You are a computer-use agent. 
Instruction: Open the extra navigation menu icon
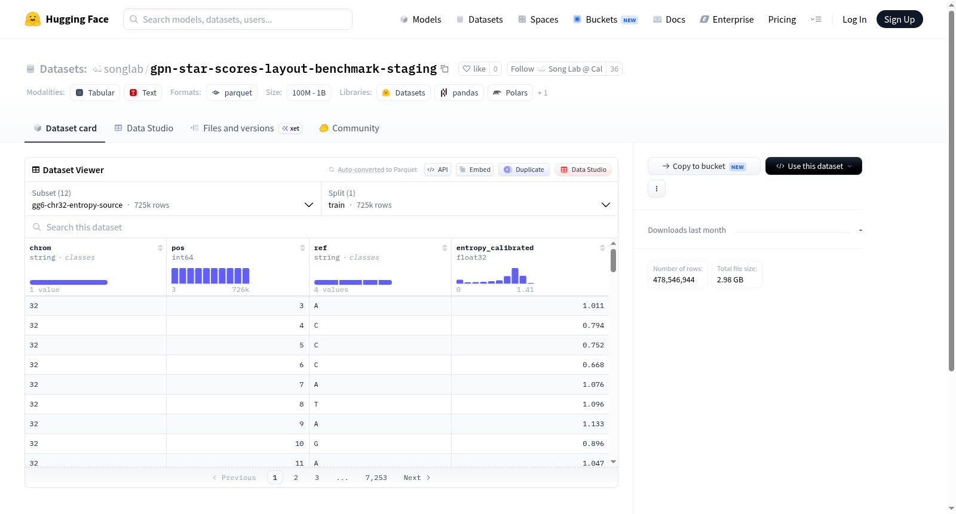(x=816, y=19)
